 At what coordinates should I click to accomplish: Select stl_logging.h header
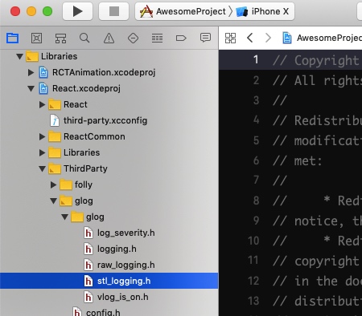tap(109, 281)
